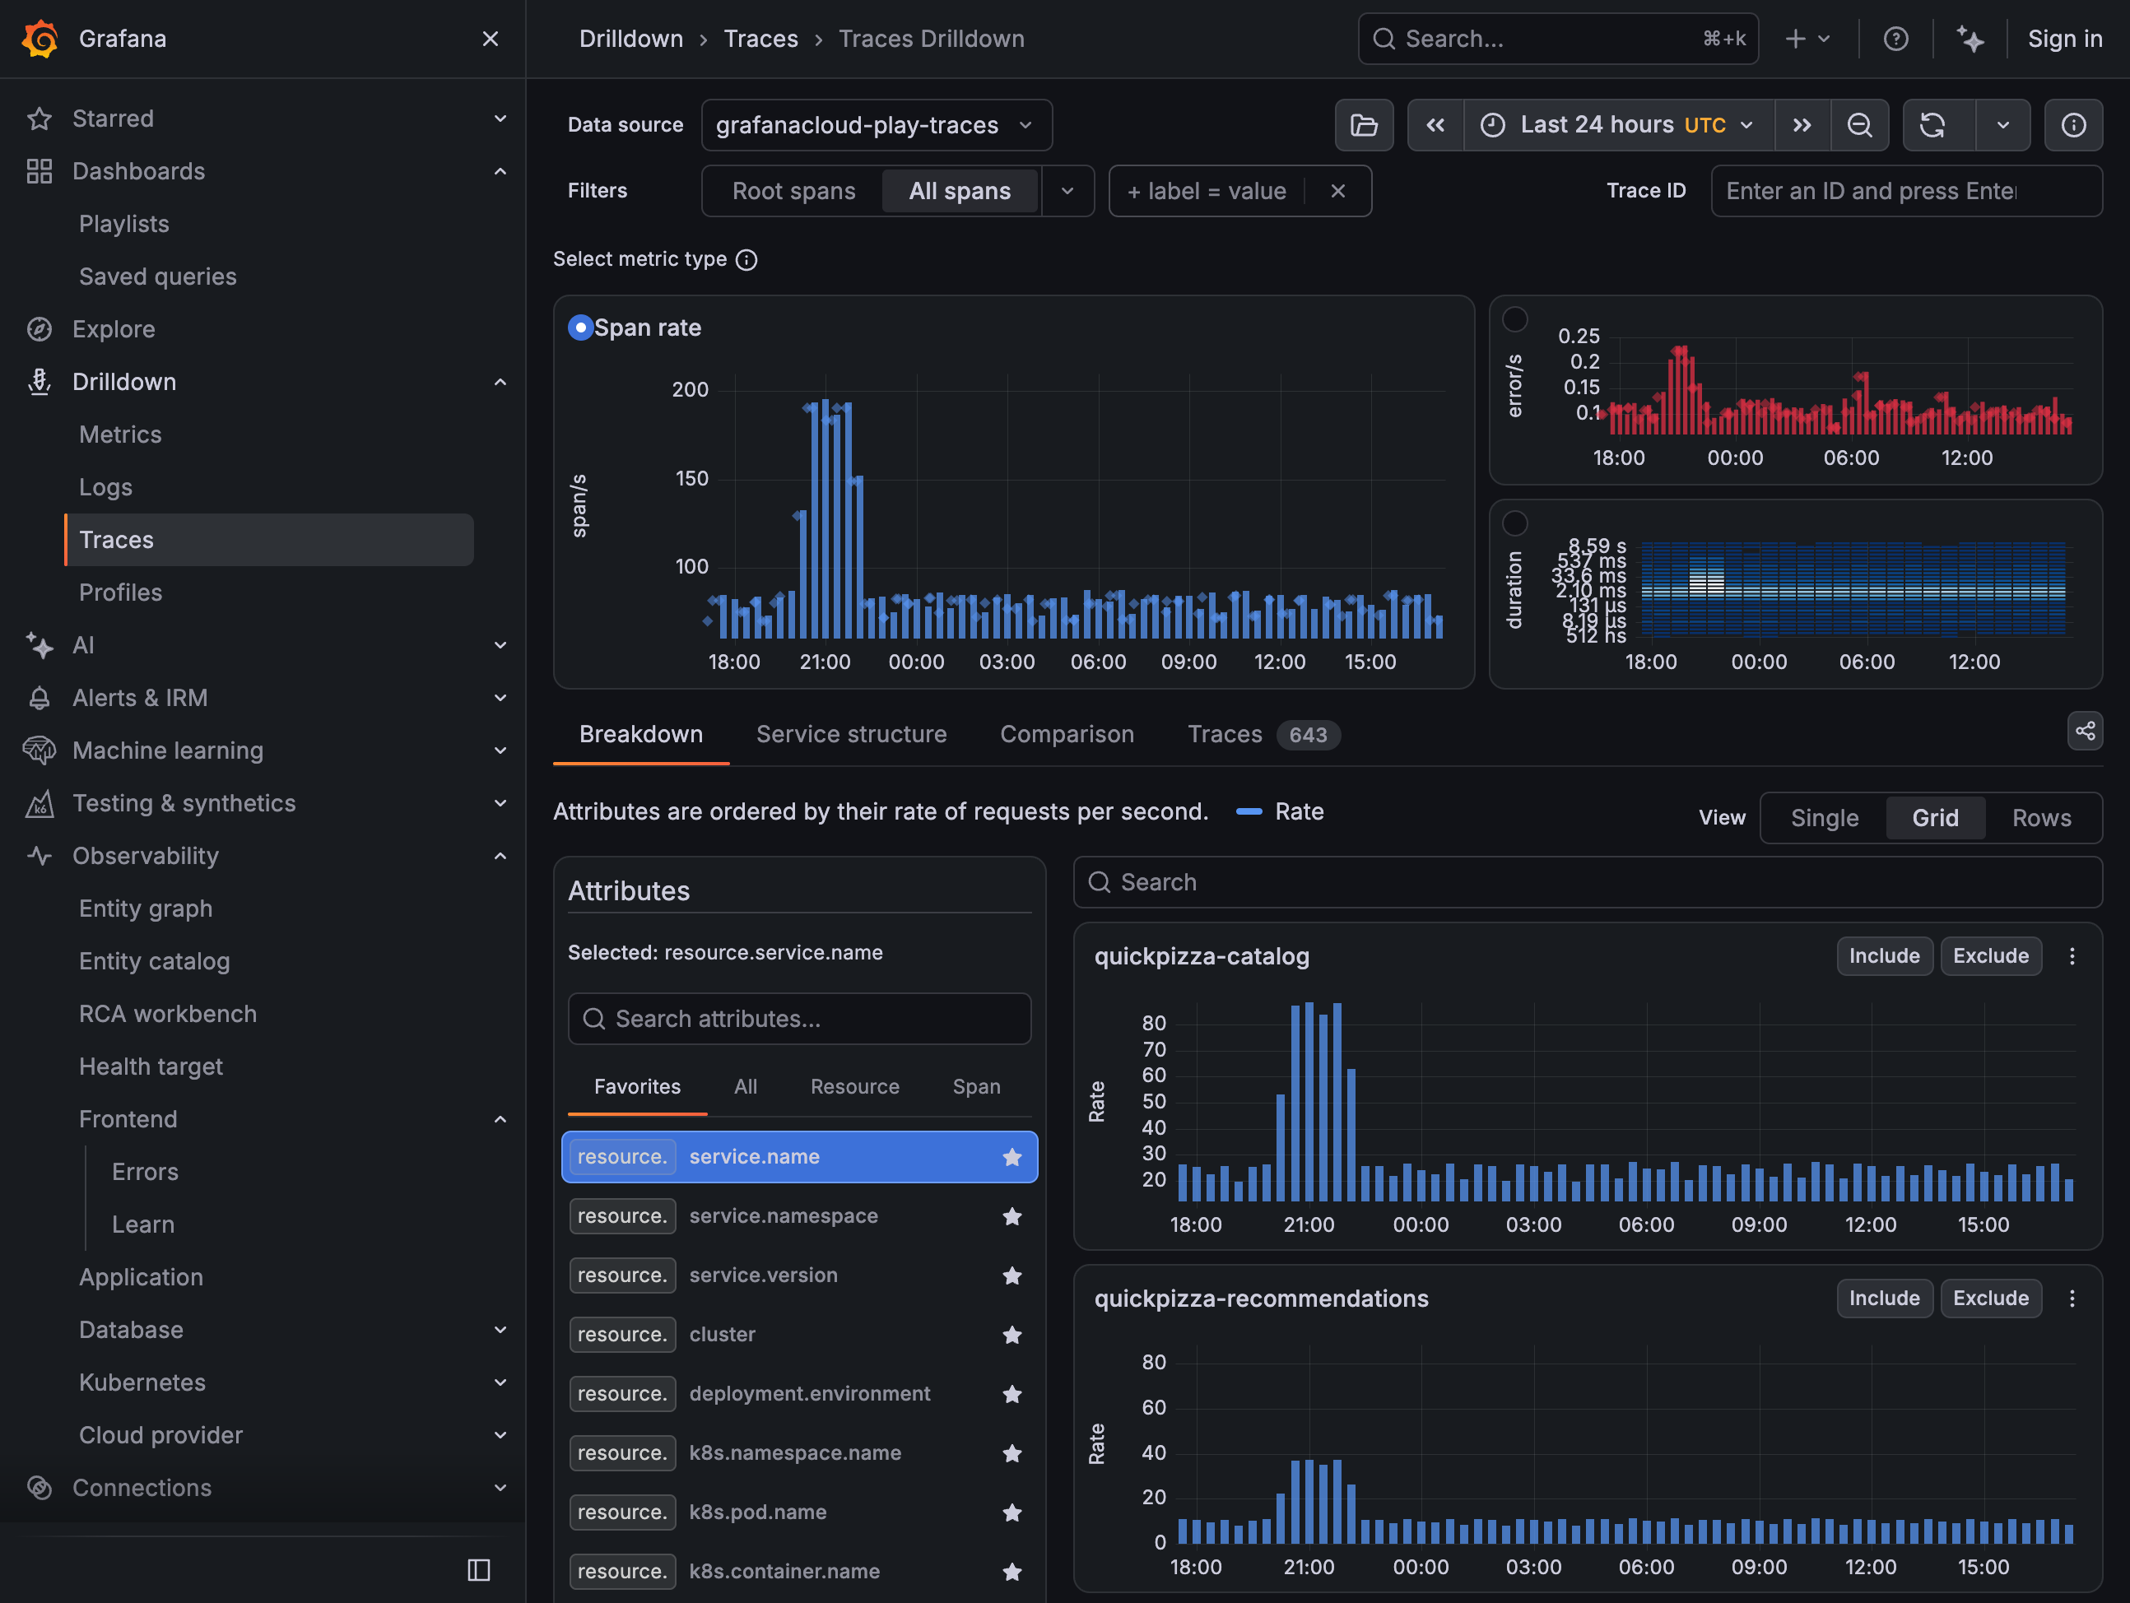Click the Grafana logo icon
This screenshot has width=2130, height=1603.
pos(40,39)
